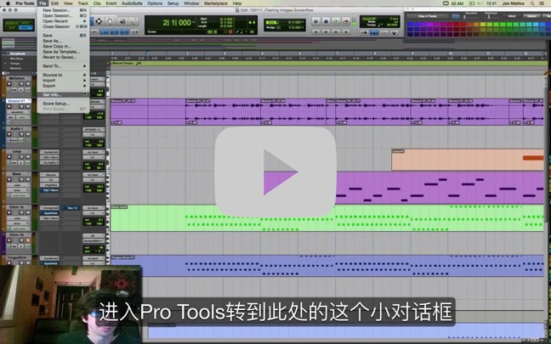Image resolution: width=551 pixels, height=344 pixels.
Task: Click Jon Mattox user name in menu bar
Action: [x=514, y=3]
